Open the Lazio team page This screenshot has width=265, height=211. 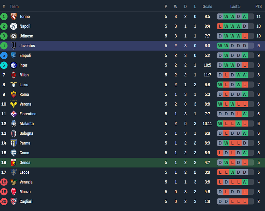pos(24,85)
